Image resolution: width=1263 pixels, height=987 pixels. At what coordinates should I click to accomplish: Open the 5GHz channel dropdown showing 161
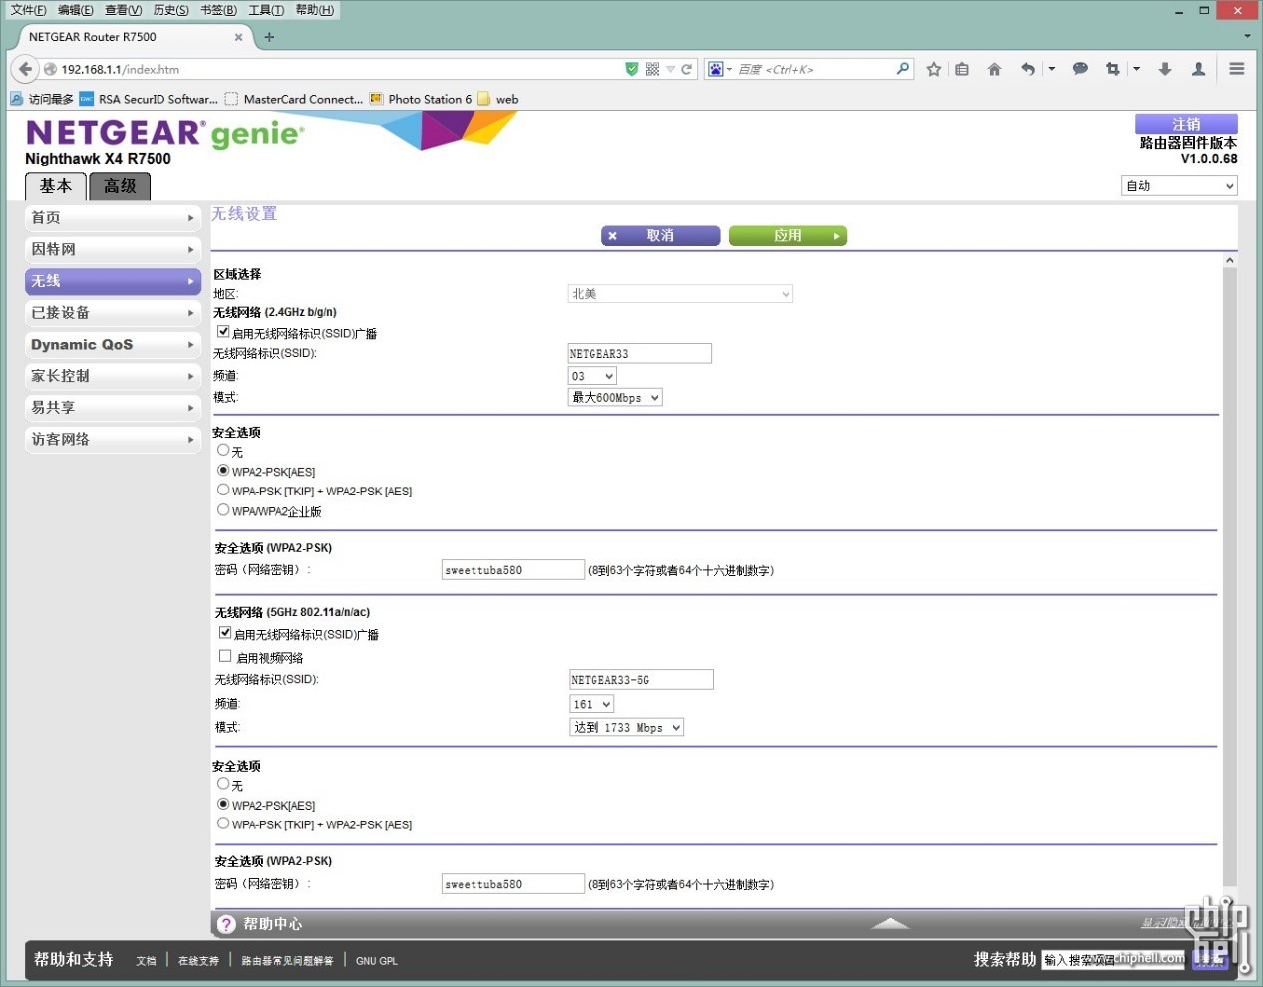592,704
